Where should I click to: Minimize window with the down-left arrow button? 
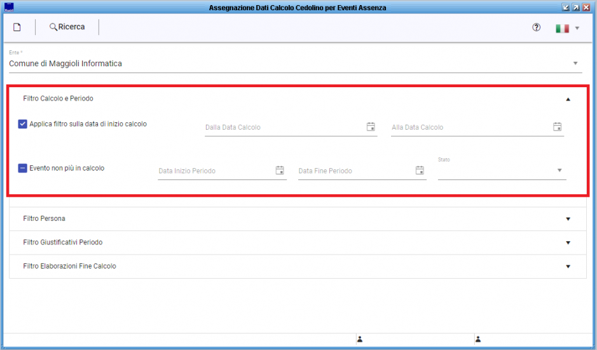click(x=566, y=7)
